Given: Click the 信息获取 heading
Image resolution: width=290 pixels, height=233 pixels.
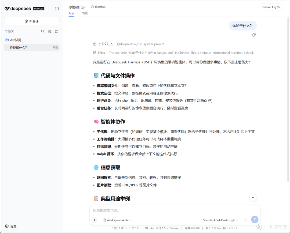Looking at the screenshot, I should coord(107,167).
